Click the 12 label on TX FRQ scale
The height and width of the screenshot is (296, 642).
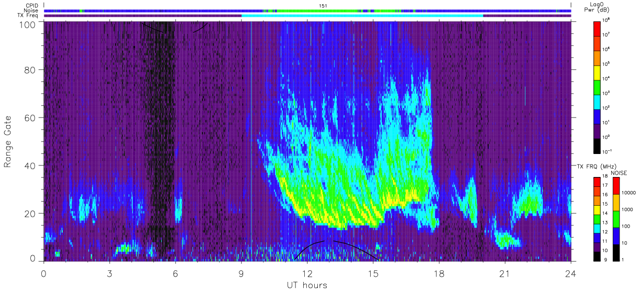605,232
